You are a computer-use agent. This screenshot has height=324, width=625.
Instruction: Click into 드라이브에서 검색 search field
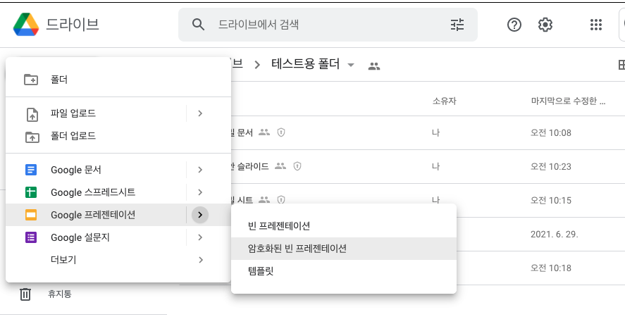coord(328,25)
